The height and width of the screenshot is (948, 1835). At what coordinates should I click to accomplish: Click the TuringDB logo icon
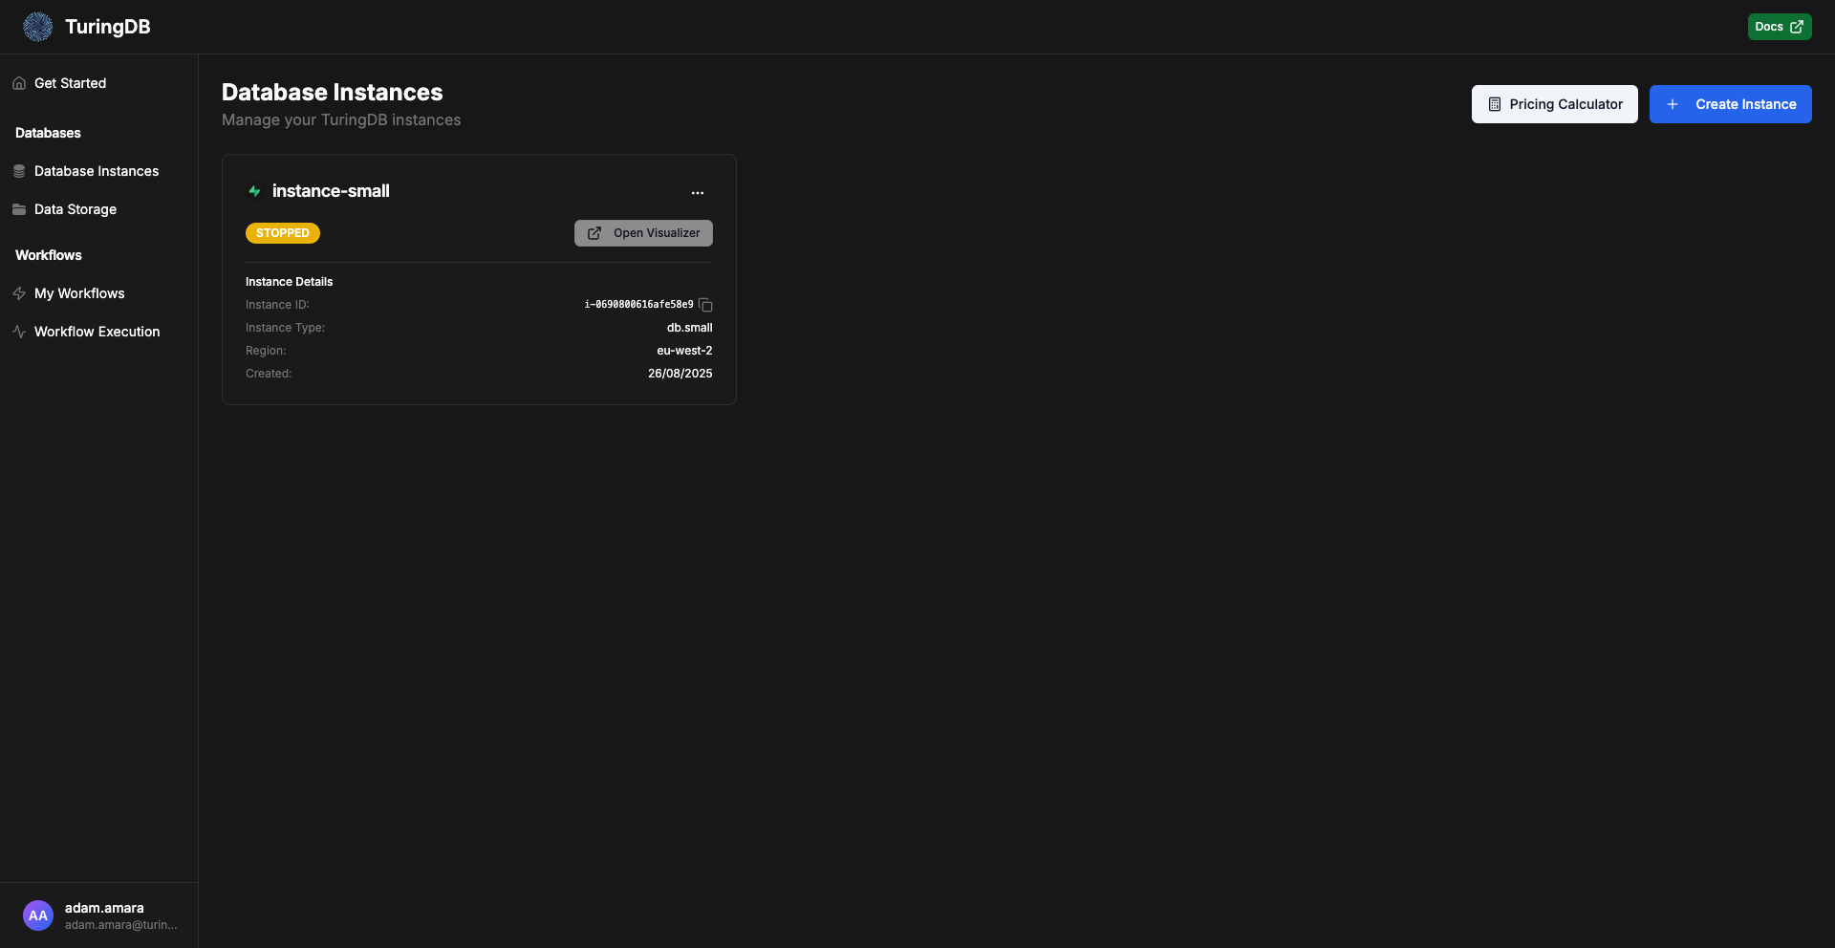(x=37, y=27)
